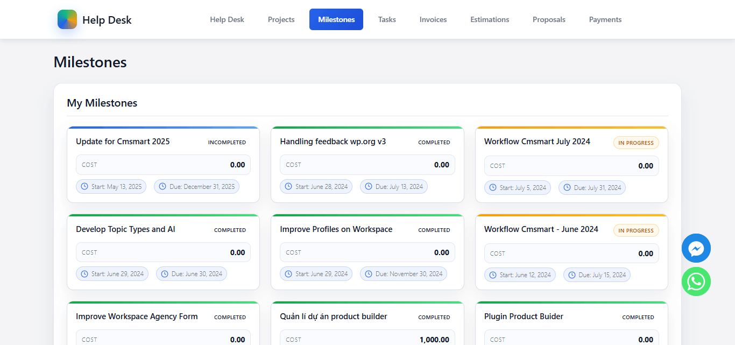Select the Develop Topic Types and AI card
The width and height of the screenshot is (735, 345).
click(125, 229)
